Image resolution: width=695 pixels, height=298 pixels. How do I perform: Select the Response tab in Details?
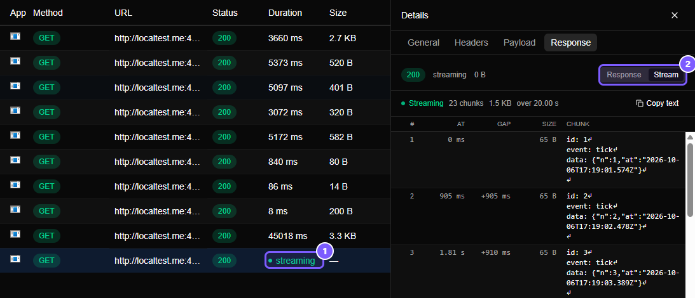(x=570, y=42)
